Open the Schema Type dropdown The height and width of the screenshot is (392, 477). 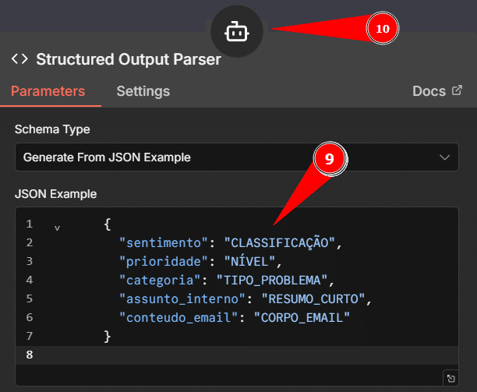tap(237, 157)
